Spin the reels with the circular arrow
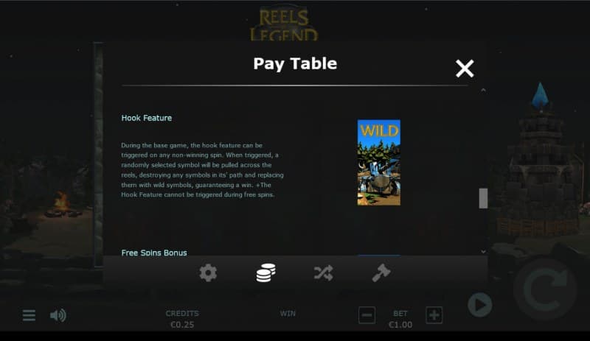The width and height of the screenshot is (590, 341). pos(545,289)
